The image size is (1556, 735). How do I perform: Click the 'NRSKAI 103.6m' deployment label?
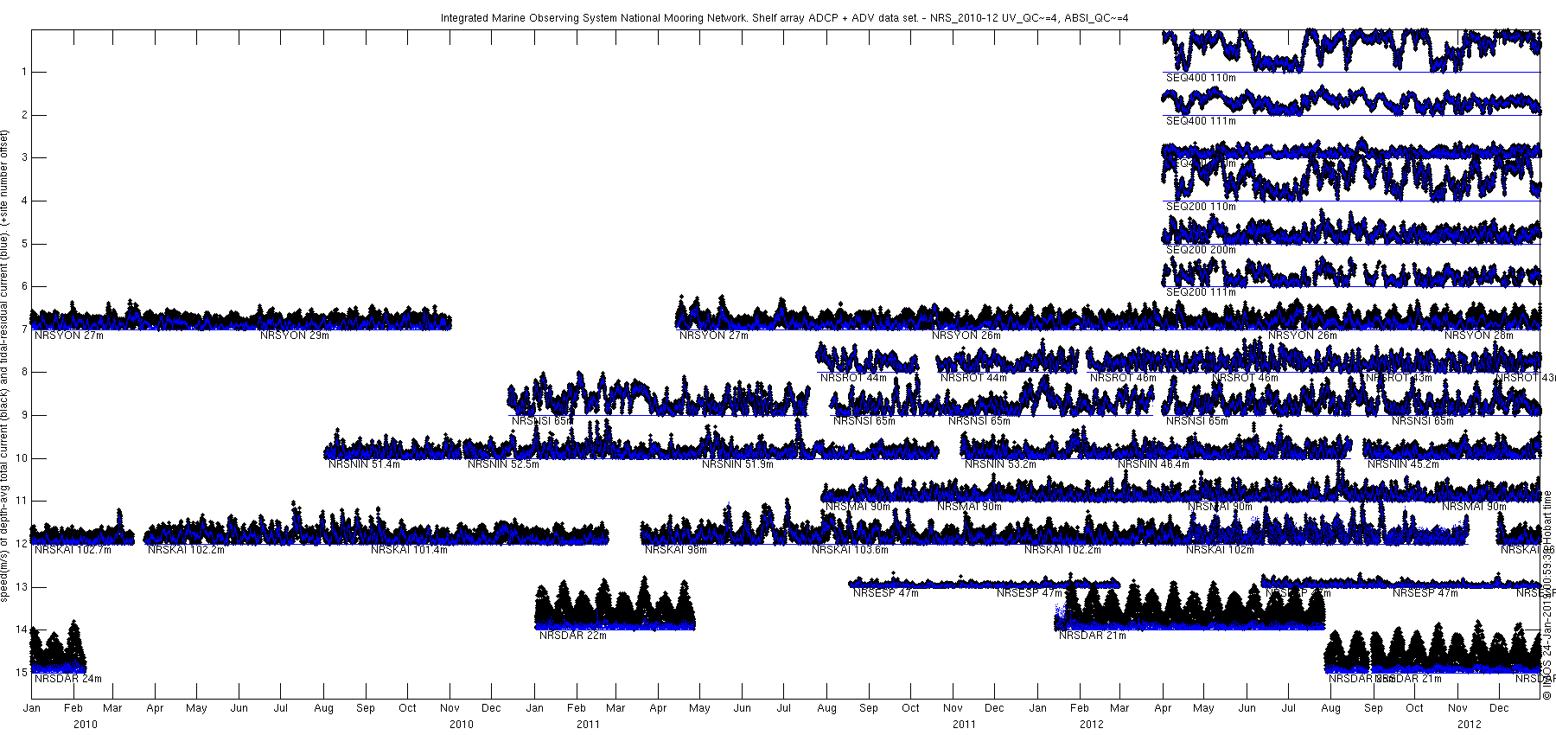pos(851,550)
